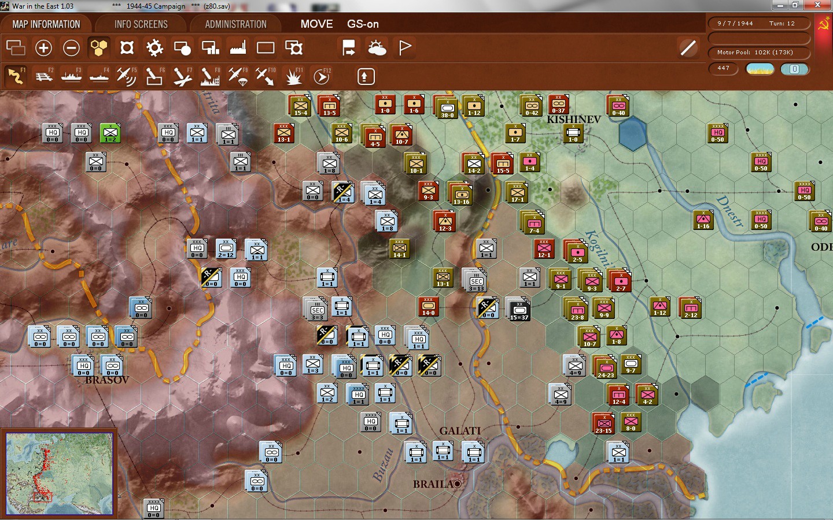Image resolution: width=833 pixels, height=520 pixels.
Task: Toggle the rectangle-with-circle toolbar icon
Action: [x=182, y=48]
